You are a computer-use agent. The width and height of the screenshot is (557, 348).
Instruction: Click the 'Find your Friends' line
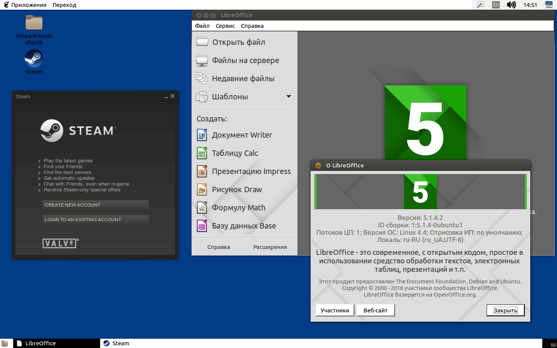point(63,167)
